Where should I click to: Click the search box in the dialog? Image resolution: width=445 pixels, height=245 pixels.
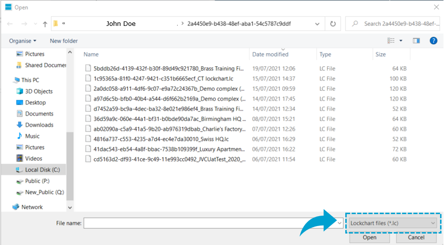[x=394, y=23]
